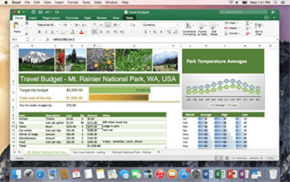290x182 pixels.
Task: Click the Name Box showing F11
Action: click(x=19, y=40)
